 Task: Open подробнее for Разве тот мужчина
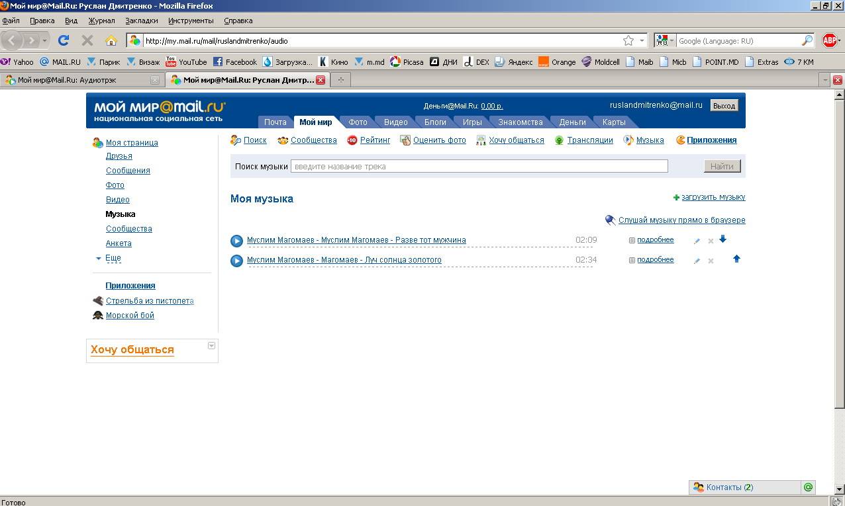[x=655, y=240]
